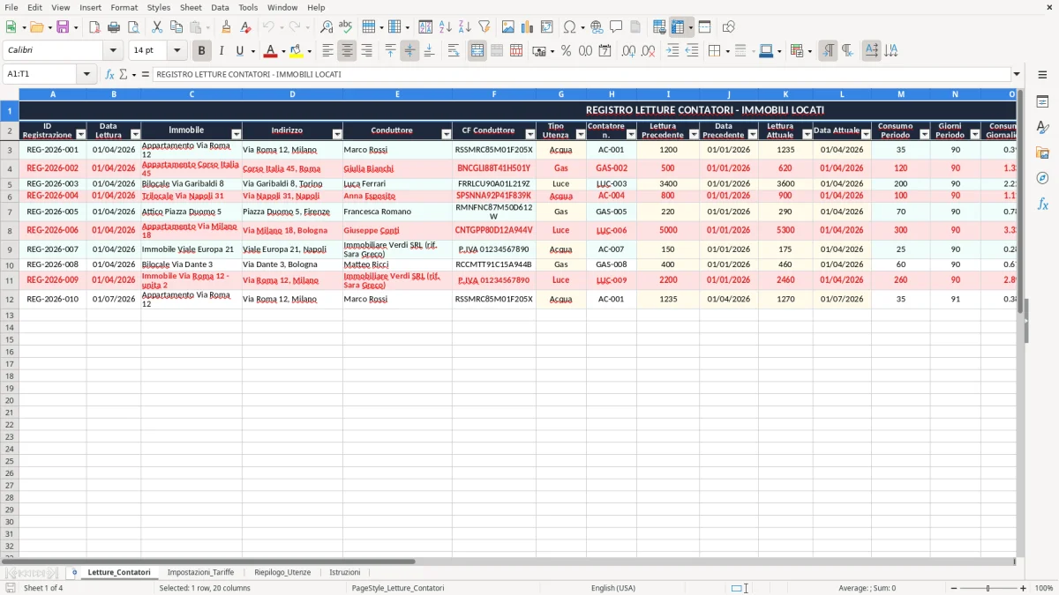Image resolution: width=1059 pixels, height=595 pixels.
Task: Click the Print icon
Action: (114, 27)
